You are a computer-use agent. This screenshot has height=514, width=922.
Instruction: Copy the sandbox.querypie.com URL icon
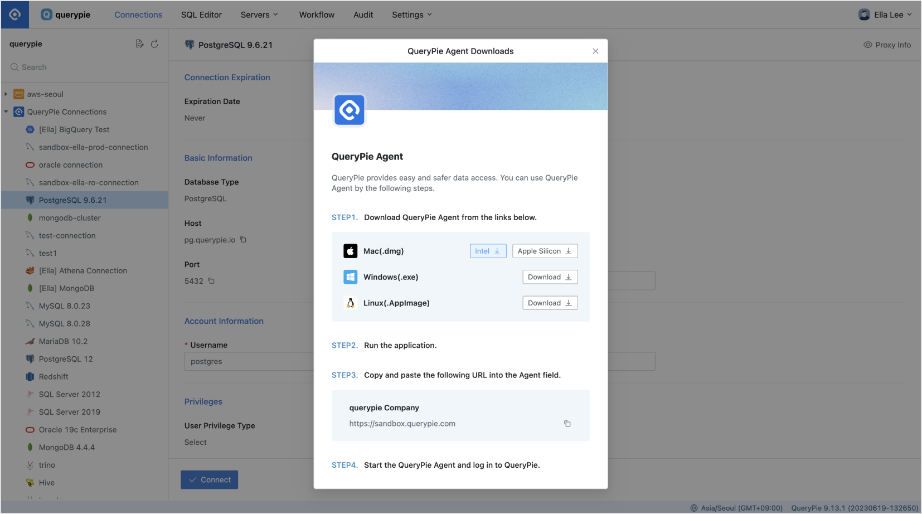click(x=567, y=424)
